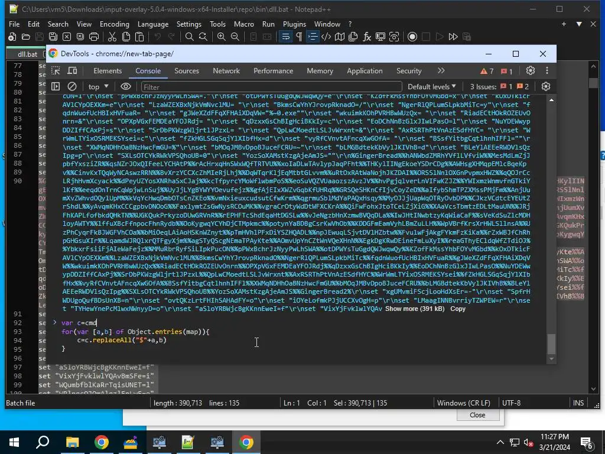This screenshot has width=605, height=454.
Task: Zoom out using Notepad++ toolbar icon
Action: coord(235,37)
